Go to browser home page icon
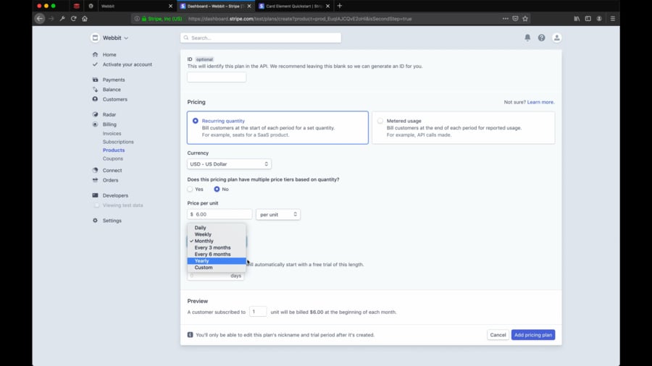Image resolution: width=652 pixels, height=366 pixels. click(85, 19)
